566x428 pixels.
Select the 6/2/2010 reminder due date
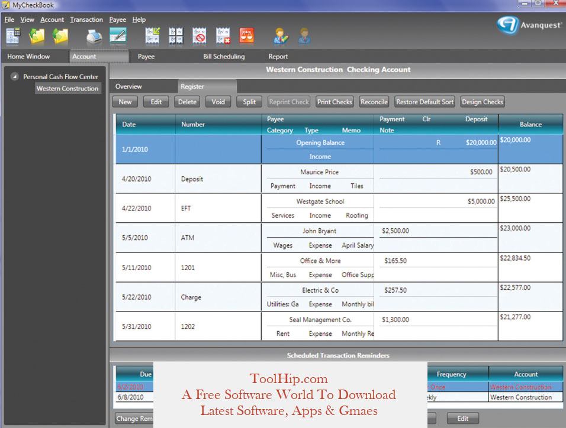(x=130, y=387)
